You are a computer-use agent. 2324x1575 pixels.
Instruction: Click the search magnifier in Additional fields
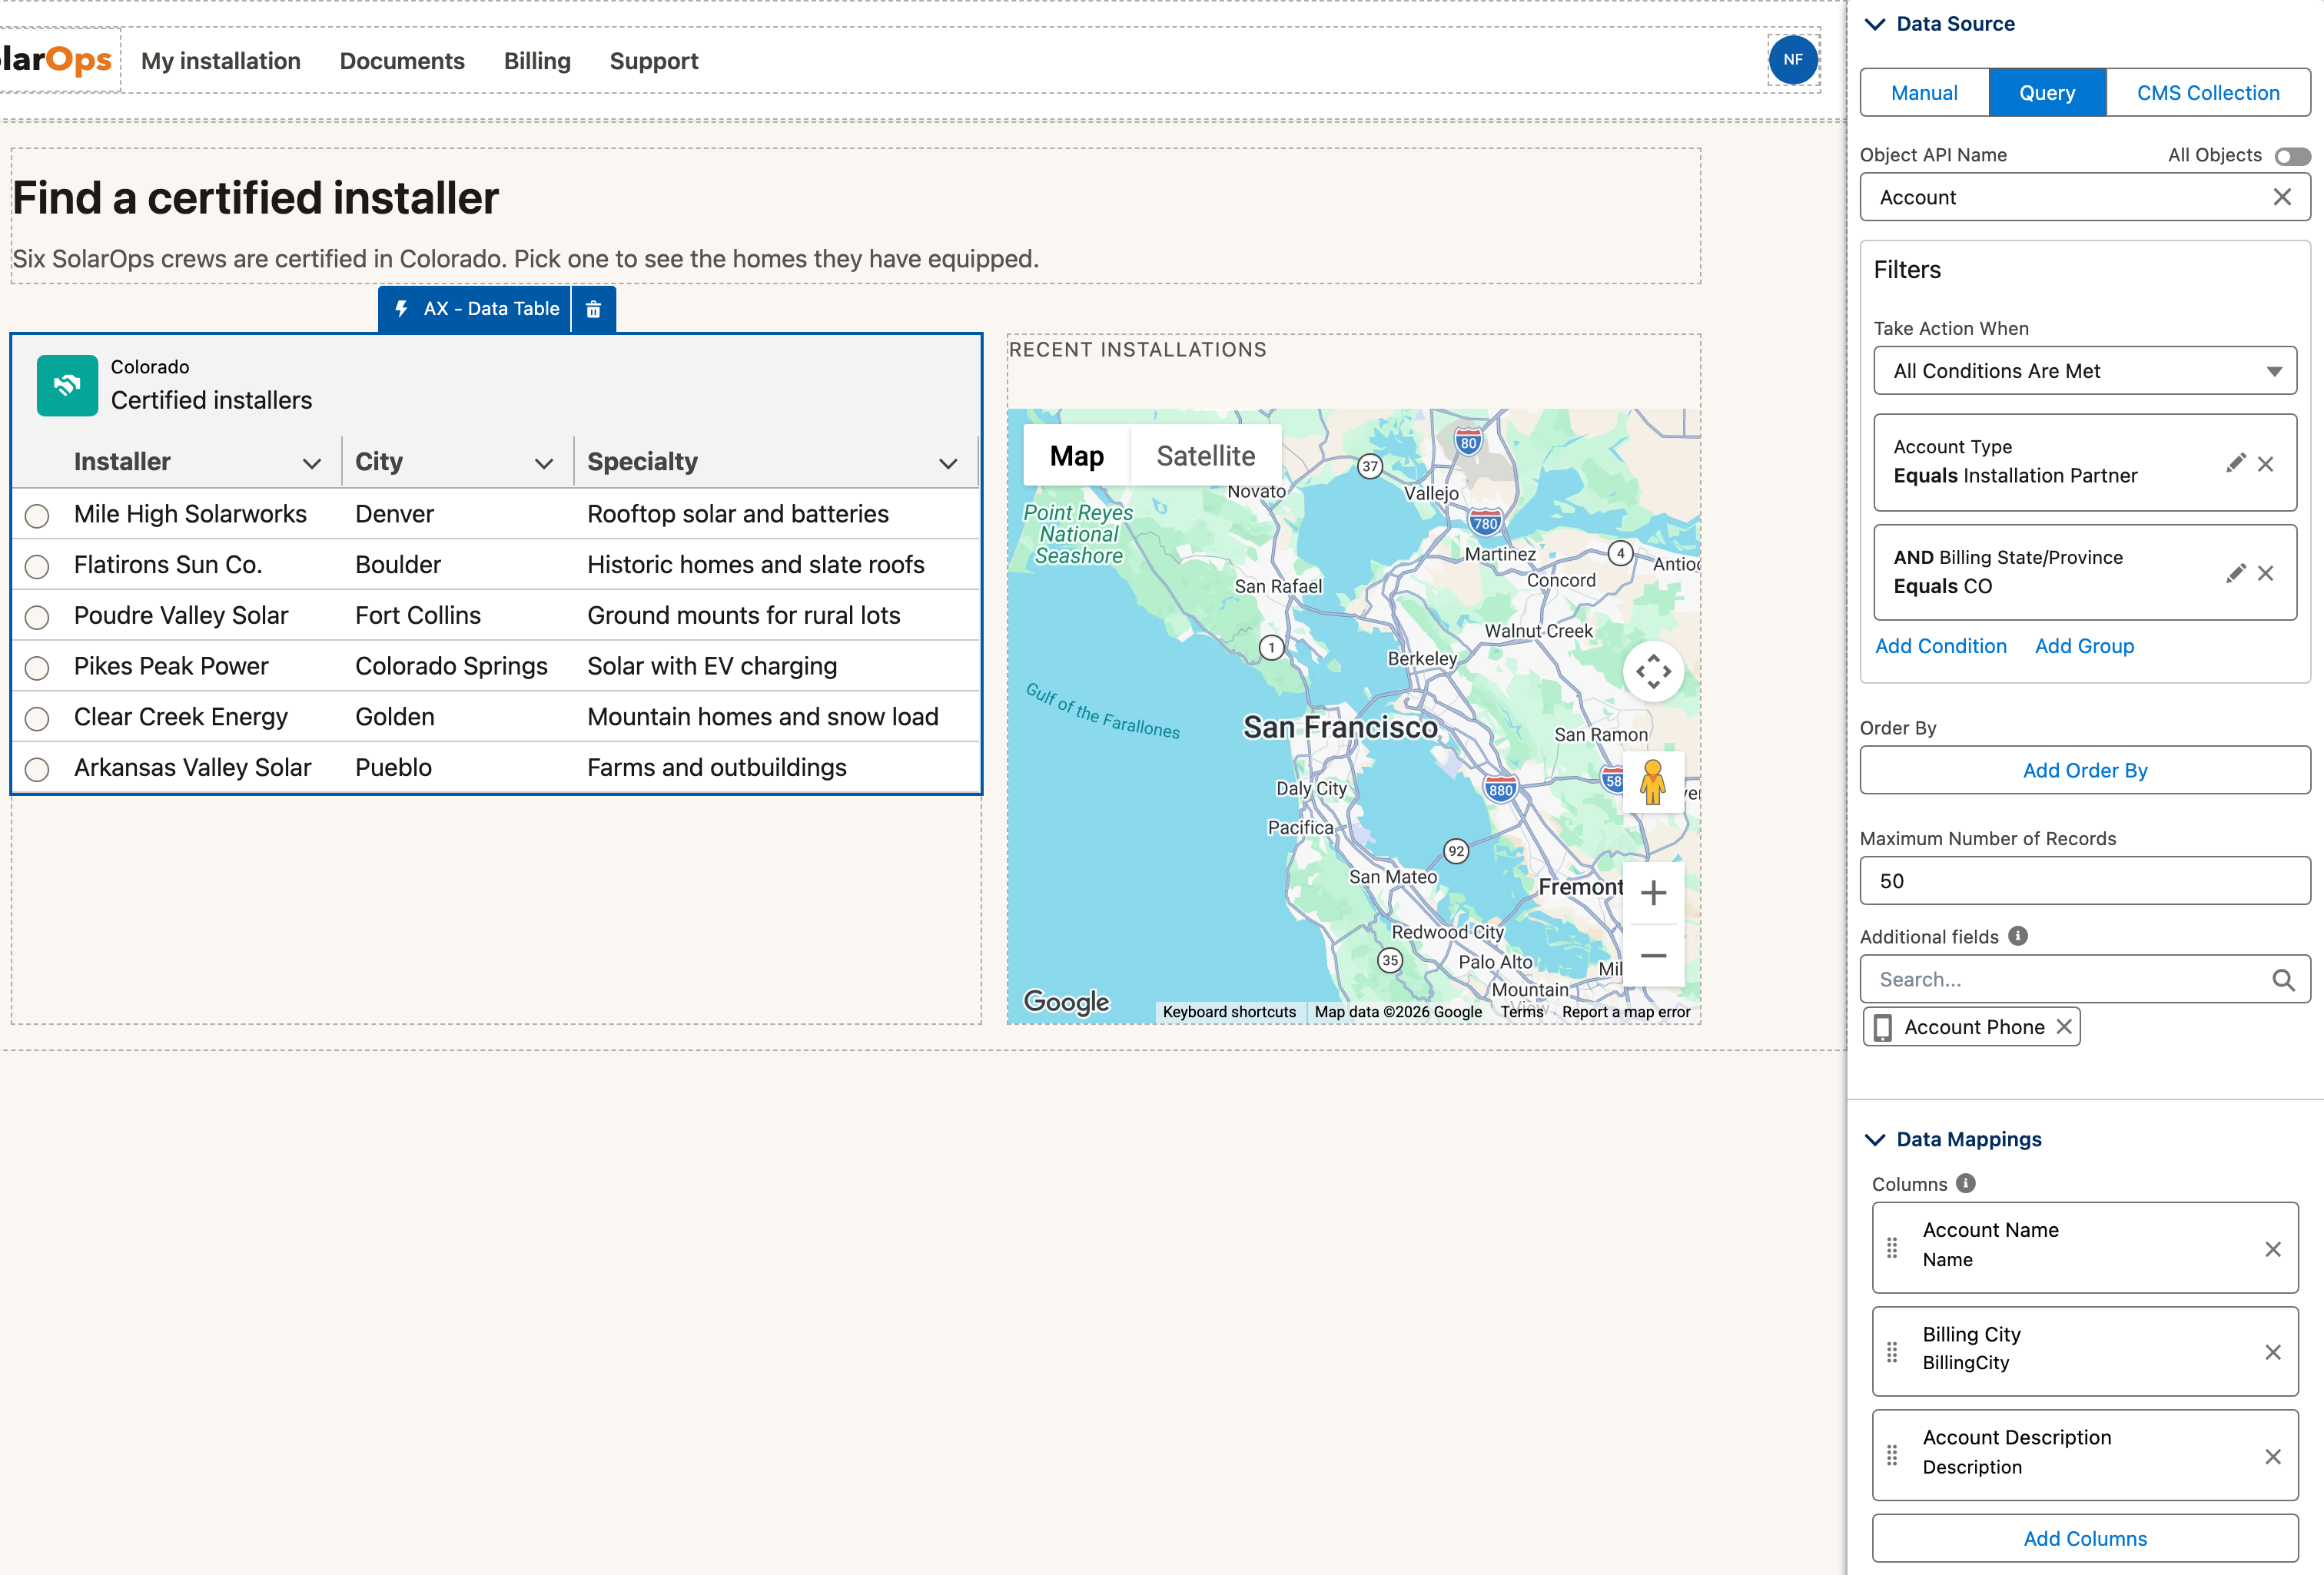(x=2283, y=980)
